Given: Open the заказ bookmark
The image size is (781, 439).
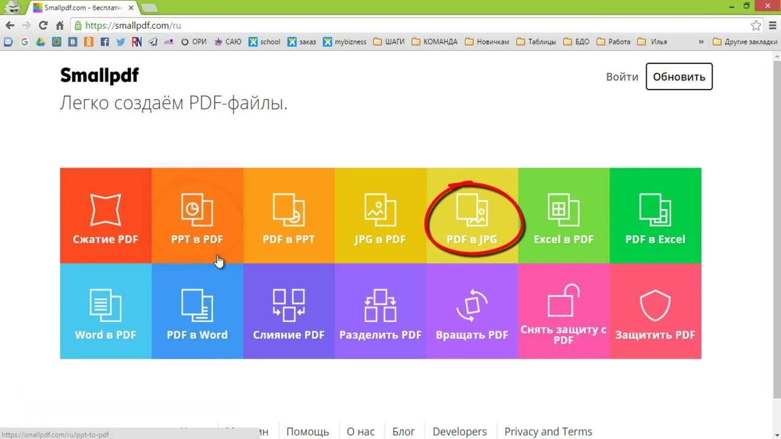Looking at the screenshot, I should pos(302,42).
